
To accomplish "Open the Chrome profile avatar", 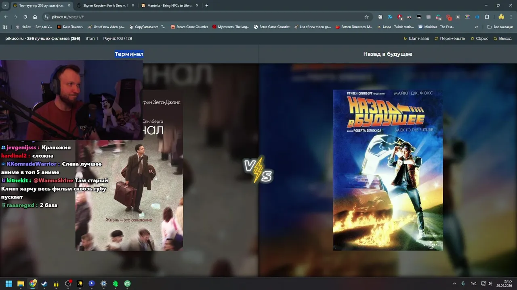I will point(501,17).
